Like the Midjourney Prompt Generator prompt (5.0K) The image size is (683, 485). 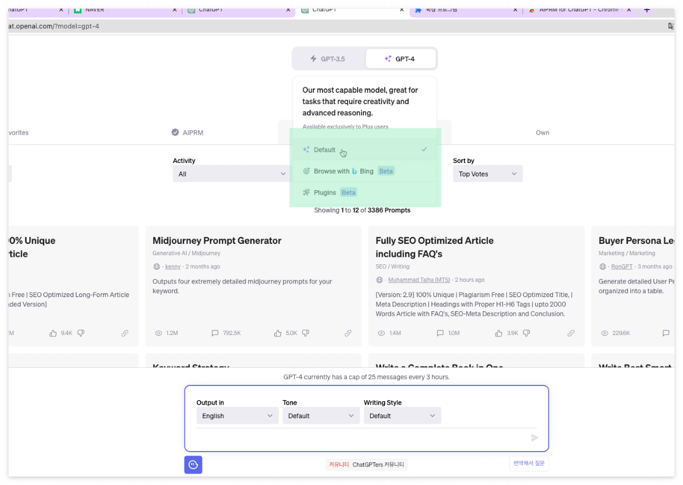278,333
